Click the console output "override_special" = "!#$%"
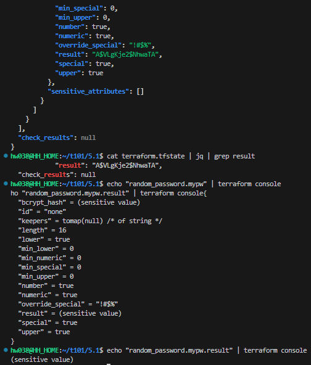This screenshot has height=365, width=311. [x=68, y=304]
